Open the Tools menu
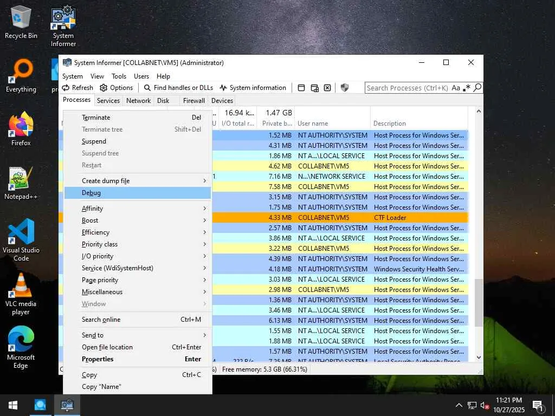 119,76
